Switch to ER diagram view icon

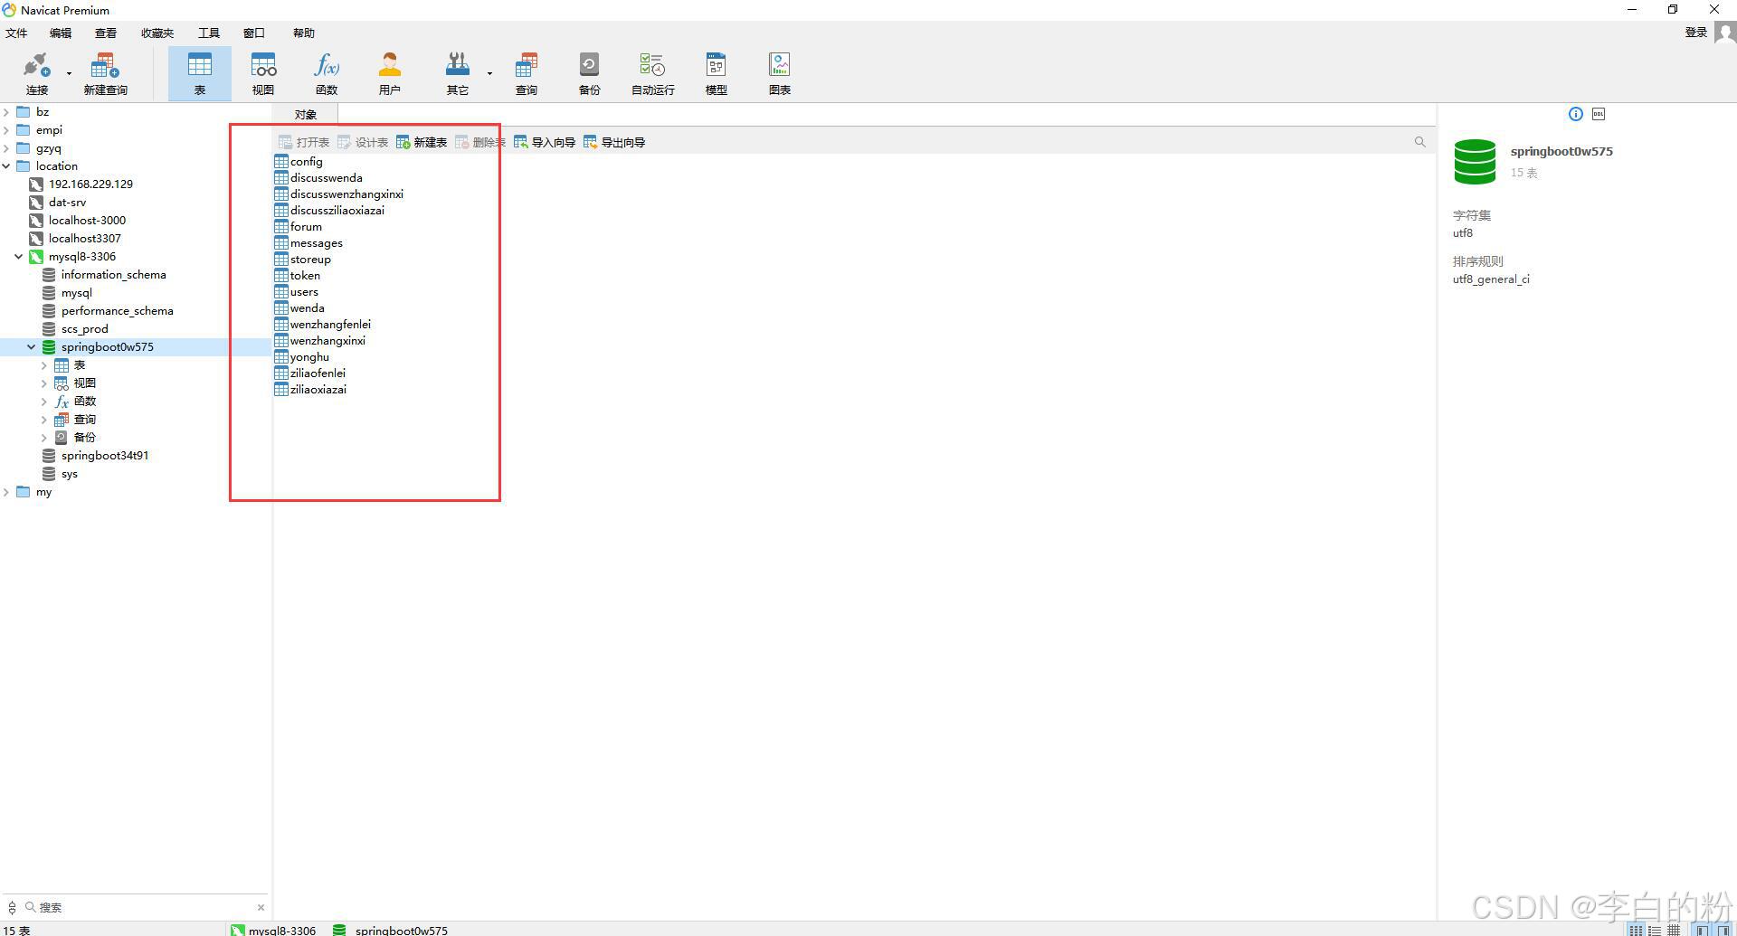(x=1674, y=930)
